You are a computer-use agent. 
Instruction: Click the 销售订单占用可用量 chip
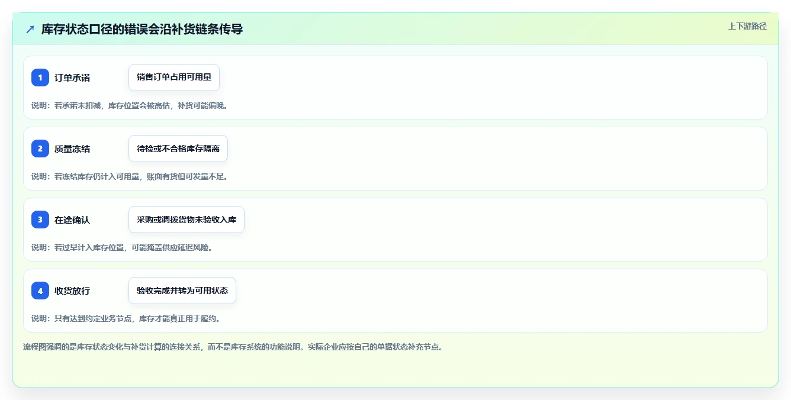point(174,78)
